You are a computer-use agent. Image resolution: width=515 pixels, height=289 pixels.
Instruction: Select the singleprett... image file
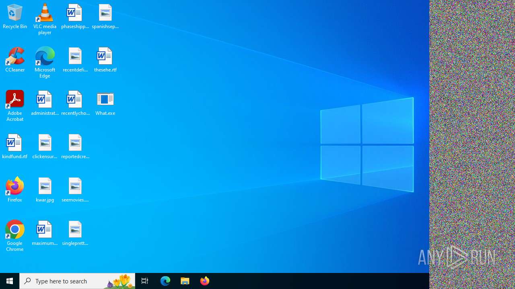click(75, 233)
